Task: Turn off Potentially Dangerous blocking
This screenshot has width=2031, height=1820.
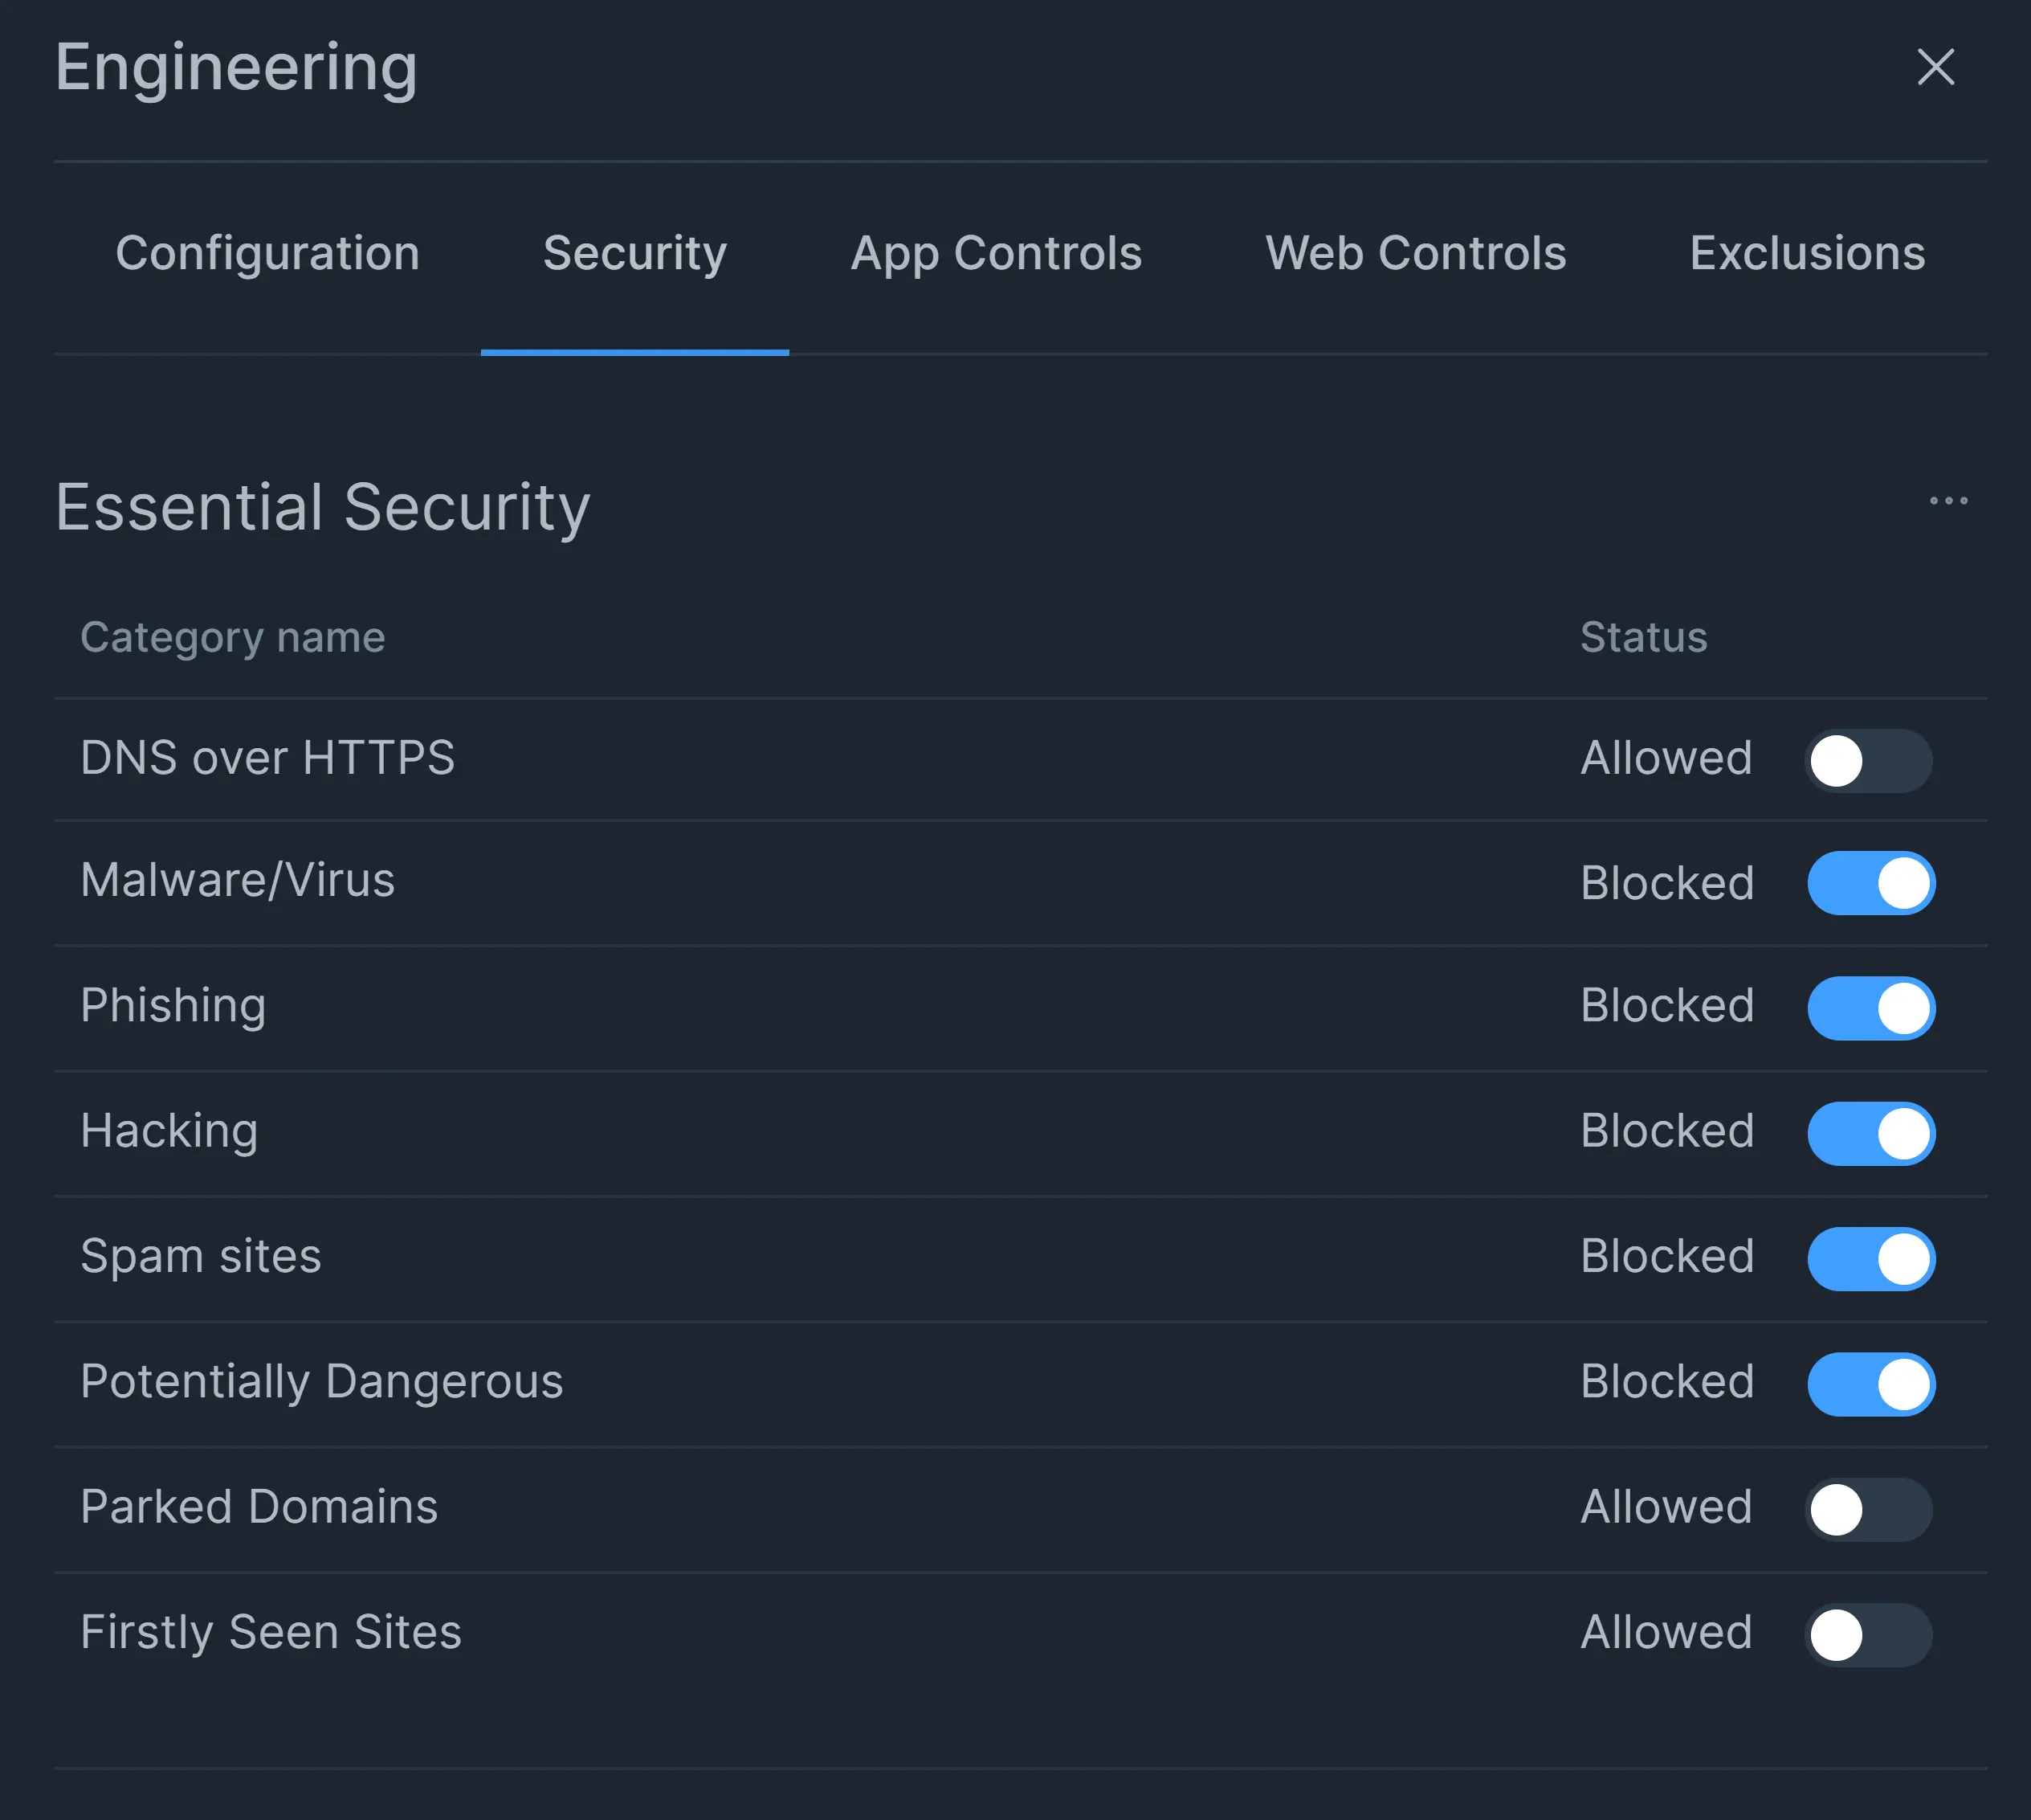Action: click(x=1870, y=1384)
